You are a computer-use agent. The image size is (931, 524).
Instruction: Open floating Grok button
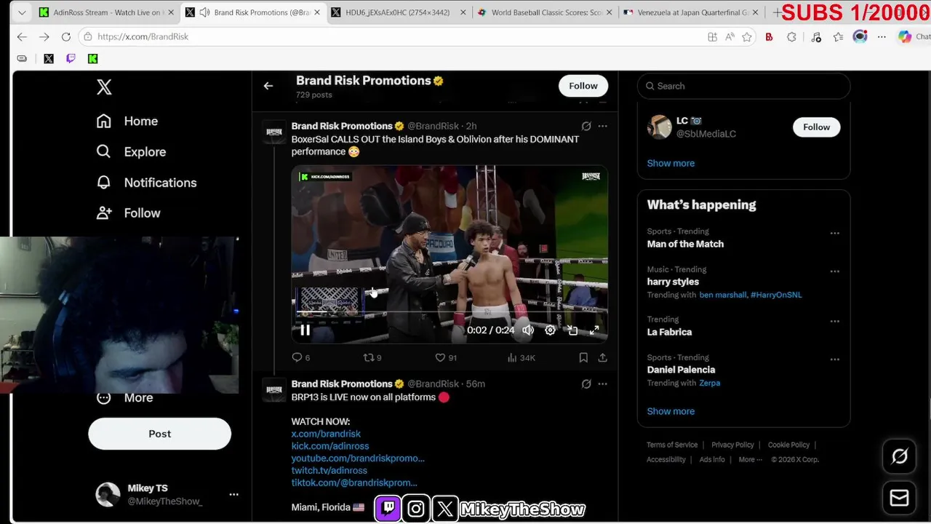point(900,456)
